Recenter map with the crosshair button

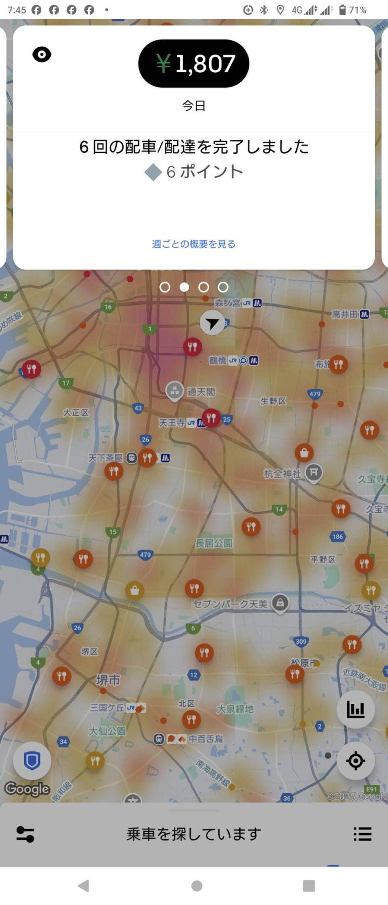point(356,761)
